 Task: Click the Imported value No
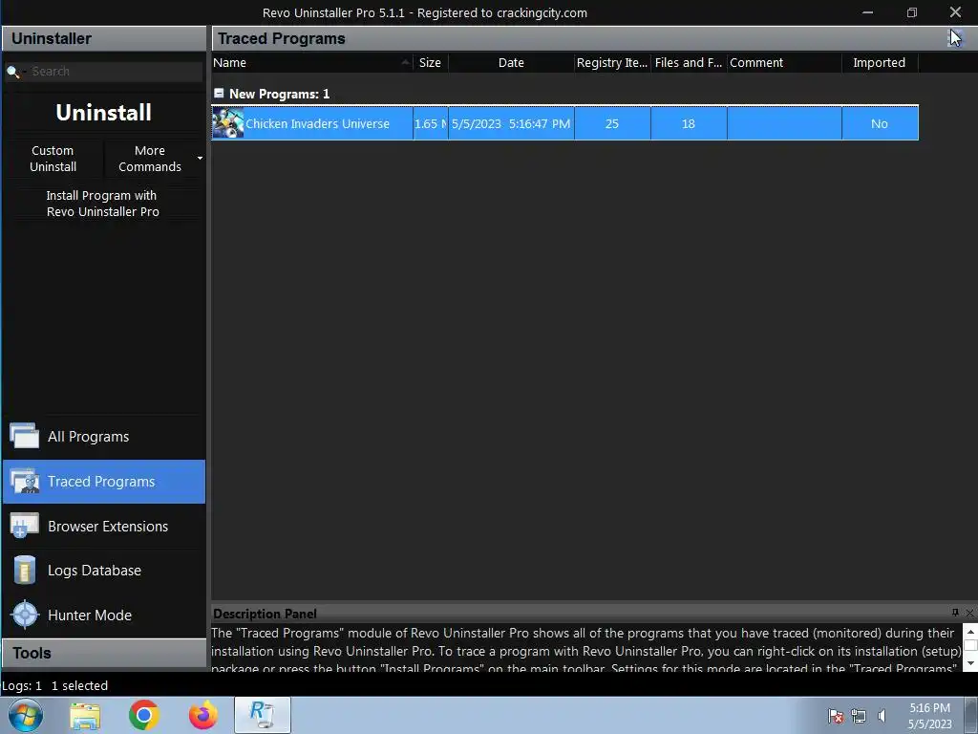coord(880,123)
